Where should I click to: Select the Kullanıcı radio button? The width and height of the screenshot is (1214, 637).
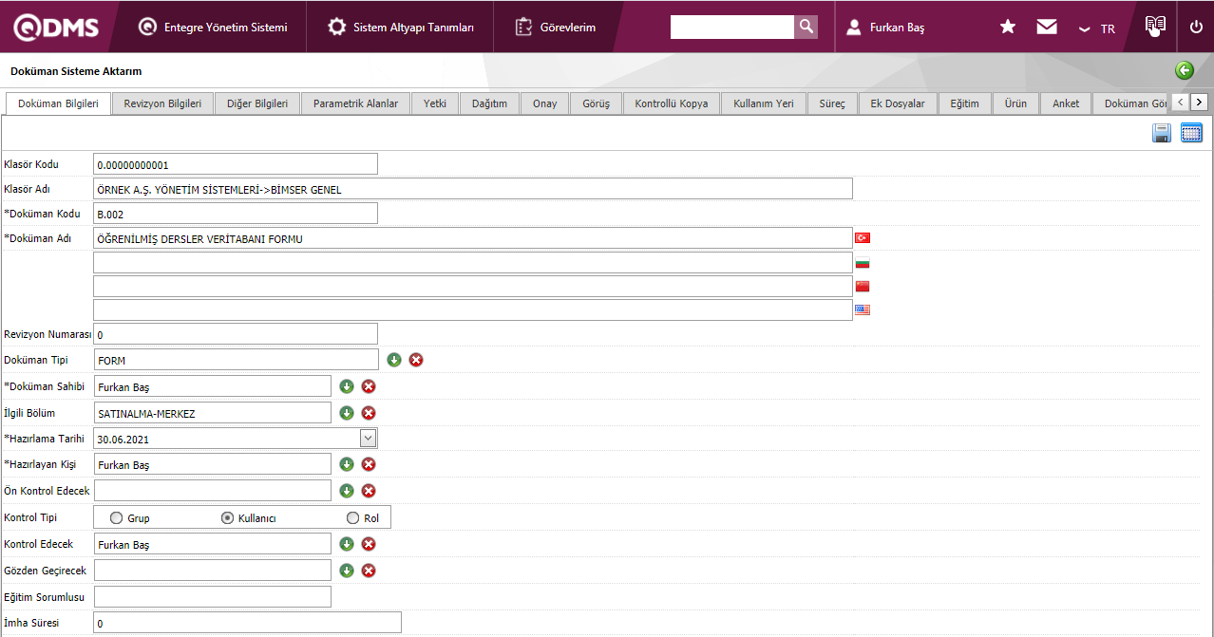(227, 518)
